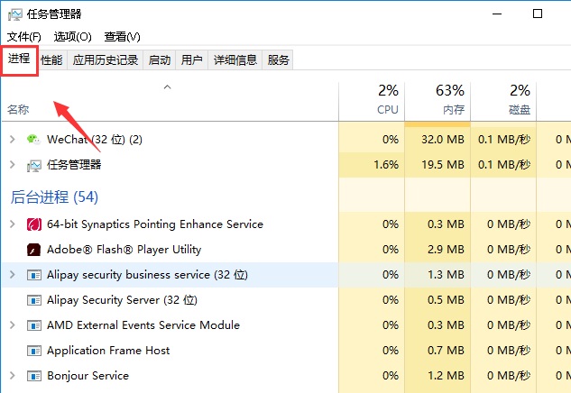This screenshot has height=393, width=571.
Task: Expand the AMD External Events Service Module
Action: (x=12, y=325)
